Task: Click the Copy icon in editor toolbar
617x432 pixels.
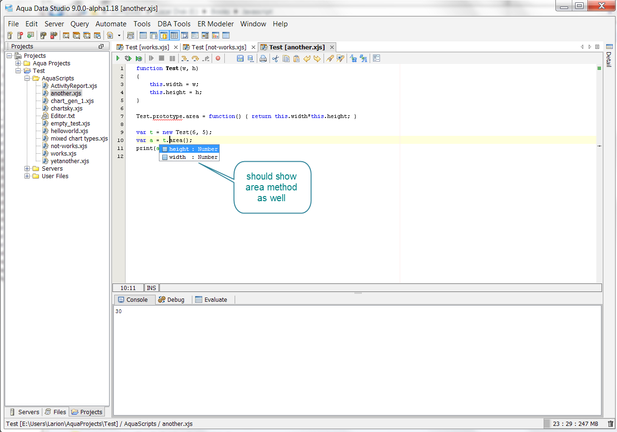Action: [x=286, y=58]
